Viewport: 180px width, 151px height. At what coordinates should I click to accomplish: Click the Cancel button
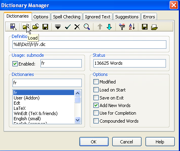[127, 142]
